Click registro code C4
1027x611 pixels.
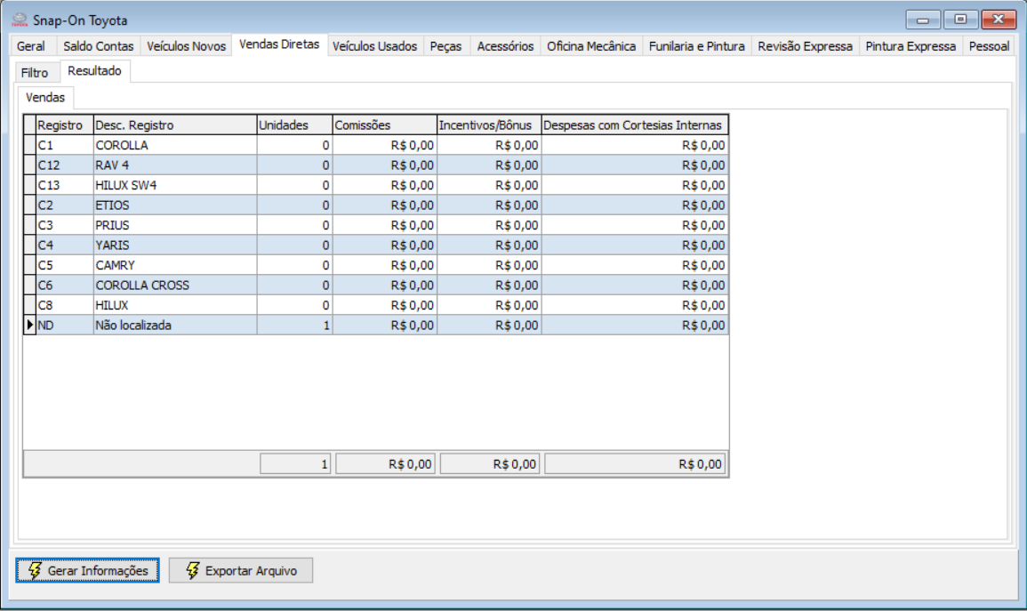click(64, 245)
